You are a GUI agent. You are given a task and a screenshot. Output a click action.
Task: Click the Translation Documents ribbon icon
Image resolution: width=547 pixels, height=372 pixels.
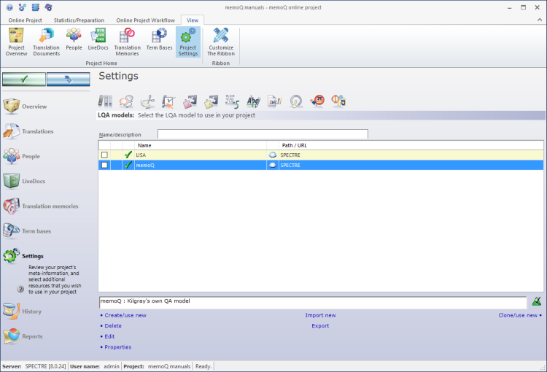(x=46, y=41)
